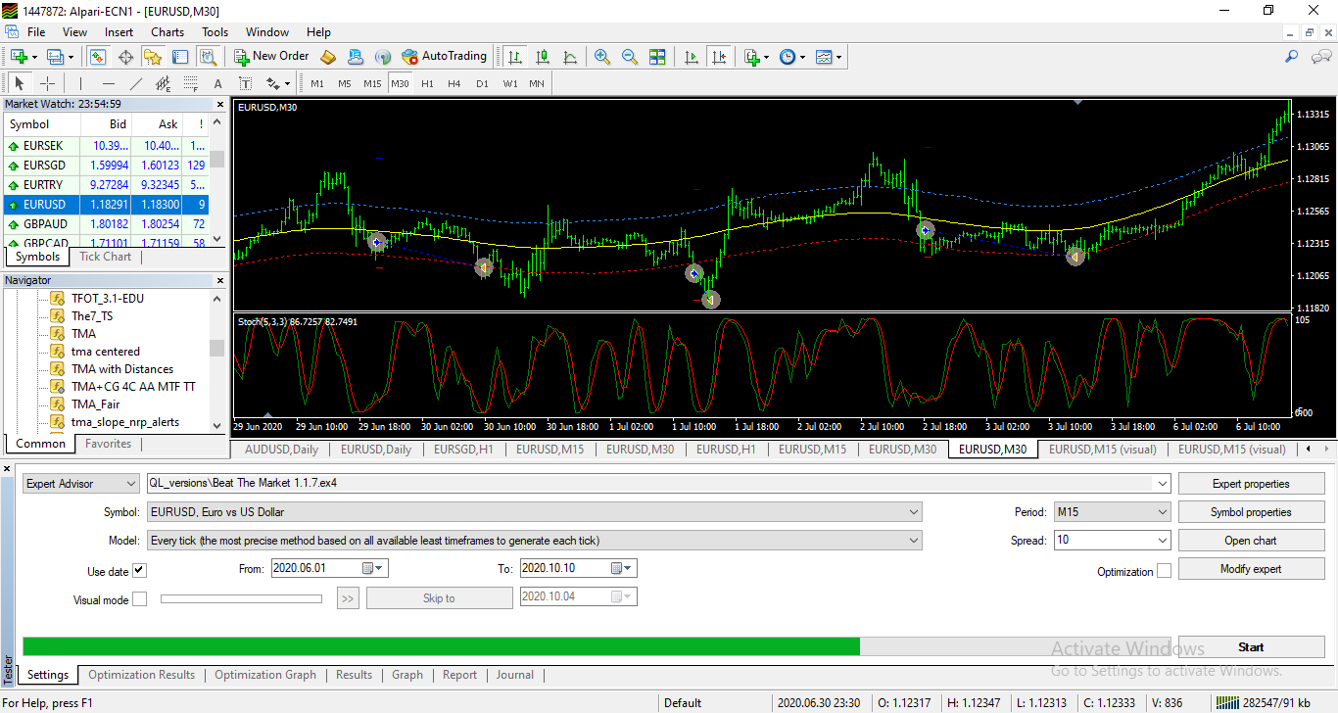
Task: Select the trendline drawing tool
Action: click(x=136, y=83)
